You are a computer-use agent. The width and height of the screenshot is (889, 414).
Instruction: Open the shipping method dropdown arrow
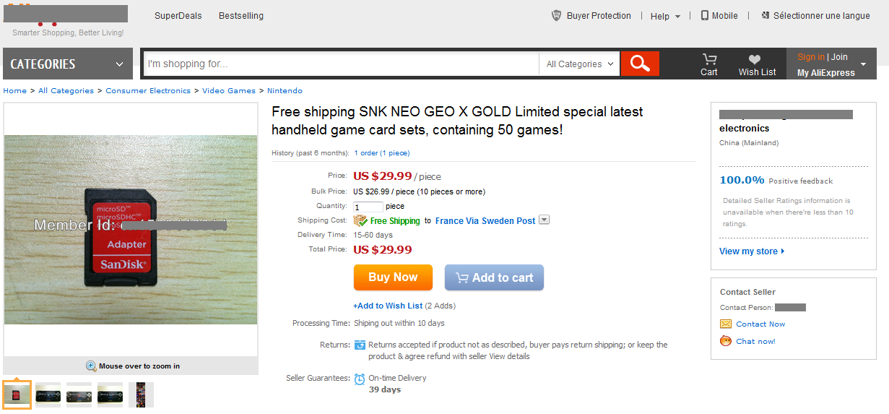tap(545, 220)
